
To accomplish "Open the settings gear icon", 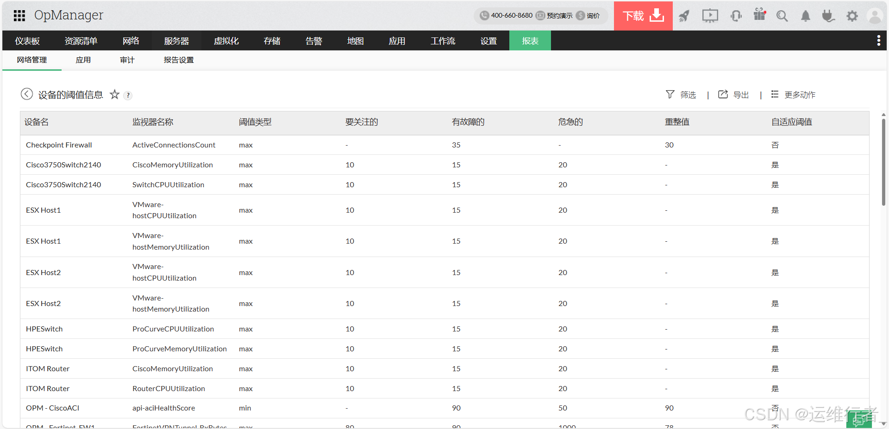I will click(x=852, y=16).
